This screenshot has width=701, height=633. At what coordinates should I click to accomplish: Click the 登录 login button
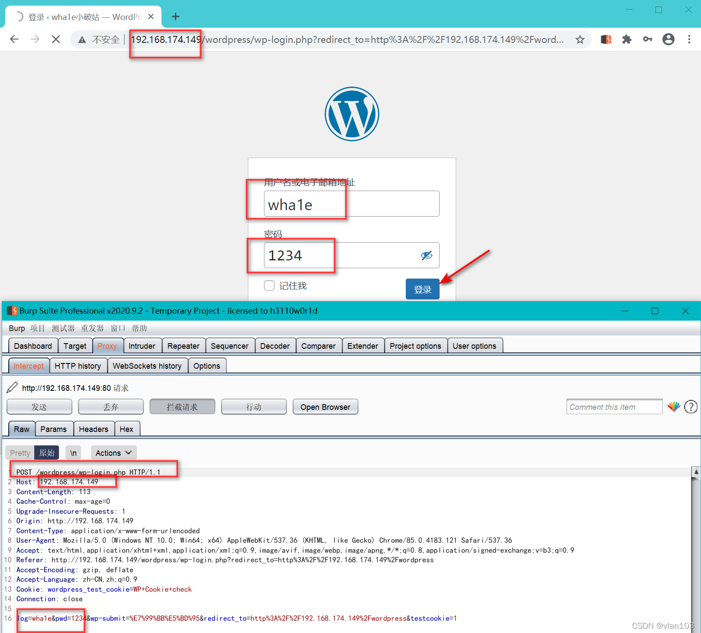tap(422, 289)
